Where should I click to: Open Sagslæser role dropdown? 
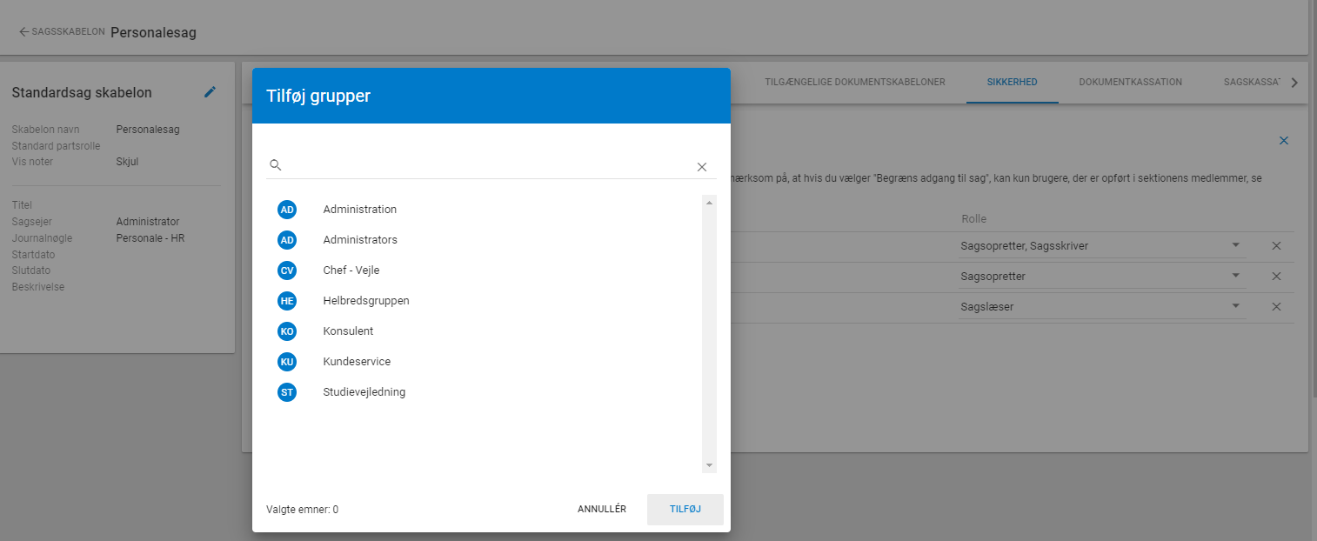[1101, 307]
